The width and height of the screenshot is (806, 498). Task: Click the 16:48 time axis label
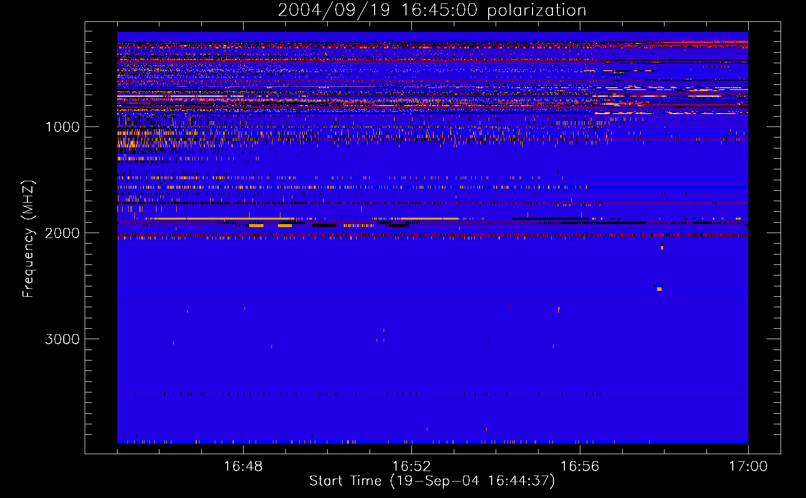click(x=243, y=467)
